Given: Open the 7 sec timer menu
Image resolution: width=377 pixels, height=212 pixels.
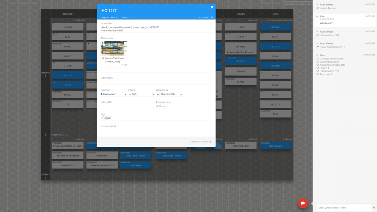Looking at the screenshot, I should point(125,17).
